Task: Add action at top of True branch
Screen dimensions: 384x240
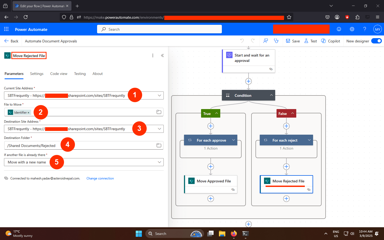Action: coord(211,126)
